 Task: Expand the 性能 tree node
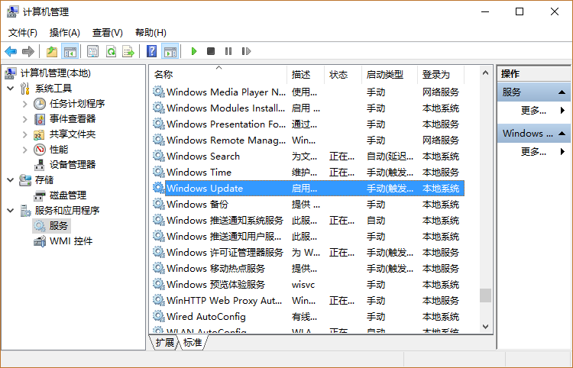[25, 150]
